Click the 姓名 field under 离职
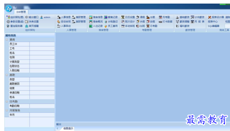The image size is (230, 131). point(42,97)
